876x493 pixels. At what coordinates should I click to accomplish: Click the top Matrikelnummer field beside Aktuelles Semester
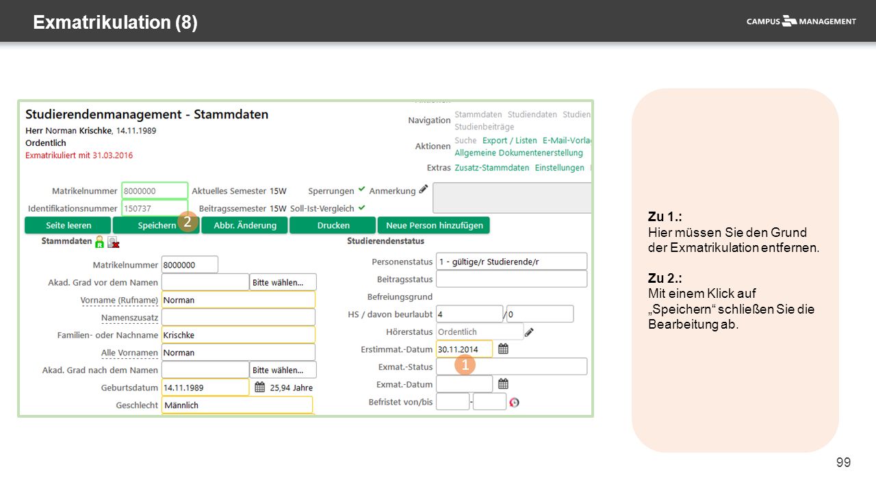(155, 190)
